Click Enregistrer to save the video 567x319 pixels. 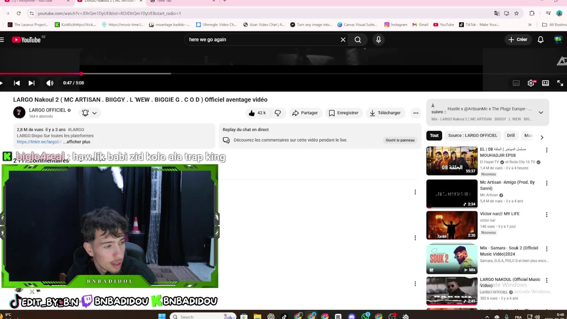[x=343, y=113]
